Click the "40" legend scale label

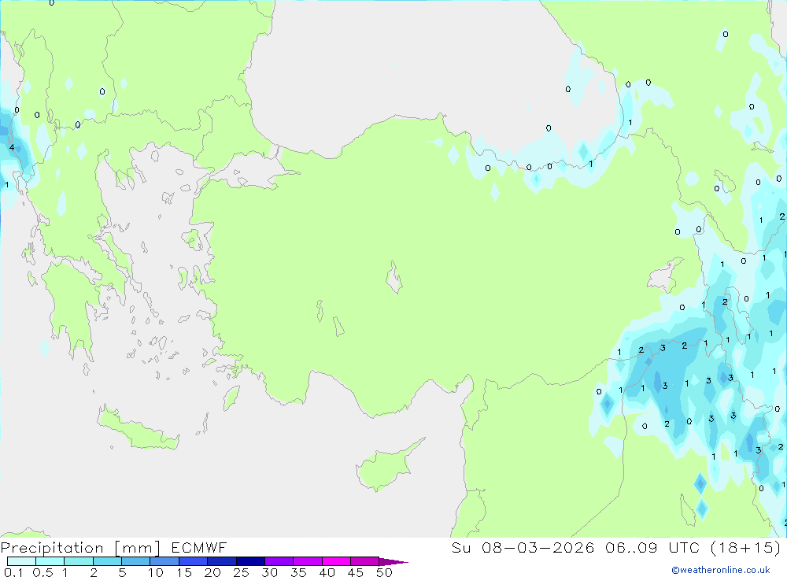[327, 572]
